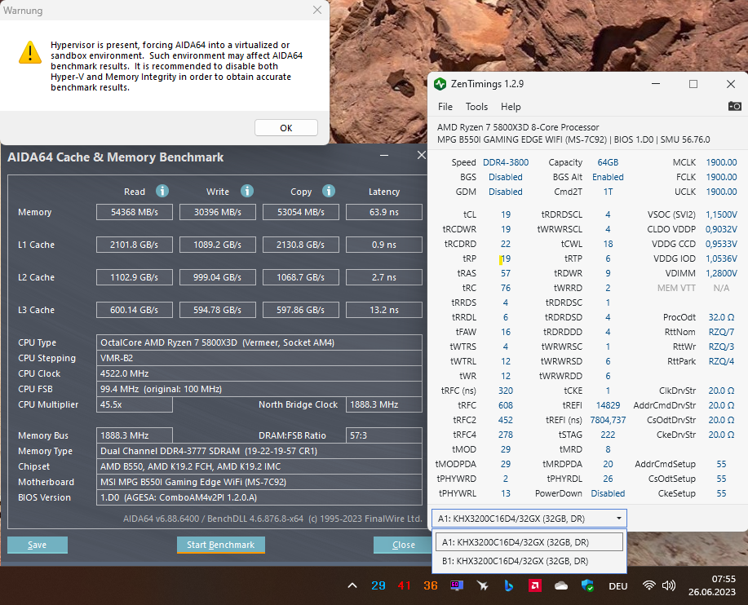
Task: Take ZenTimings screenshot with camera icon
Action: [734, 106]
